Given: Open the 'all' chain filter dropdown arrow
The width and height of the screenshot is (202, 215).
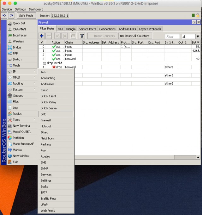Looking at the screenshot, I should (198, 36).
